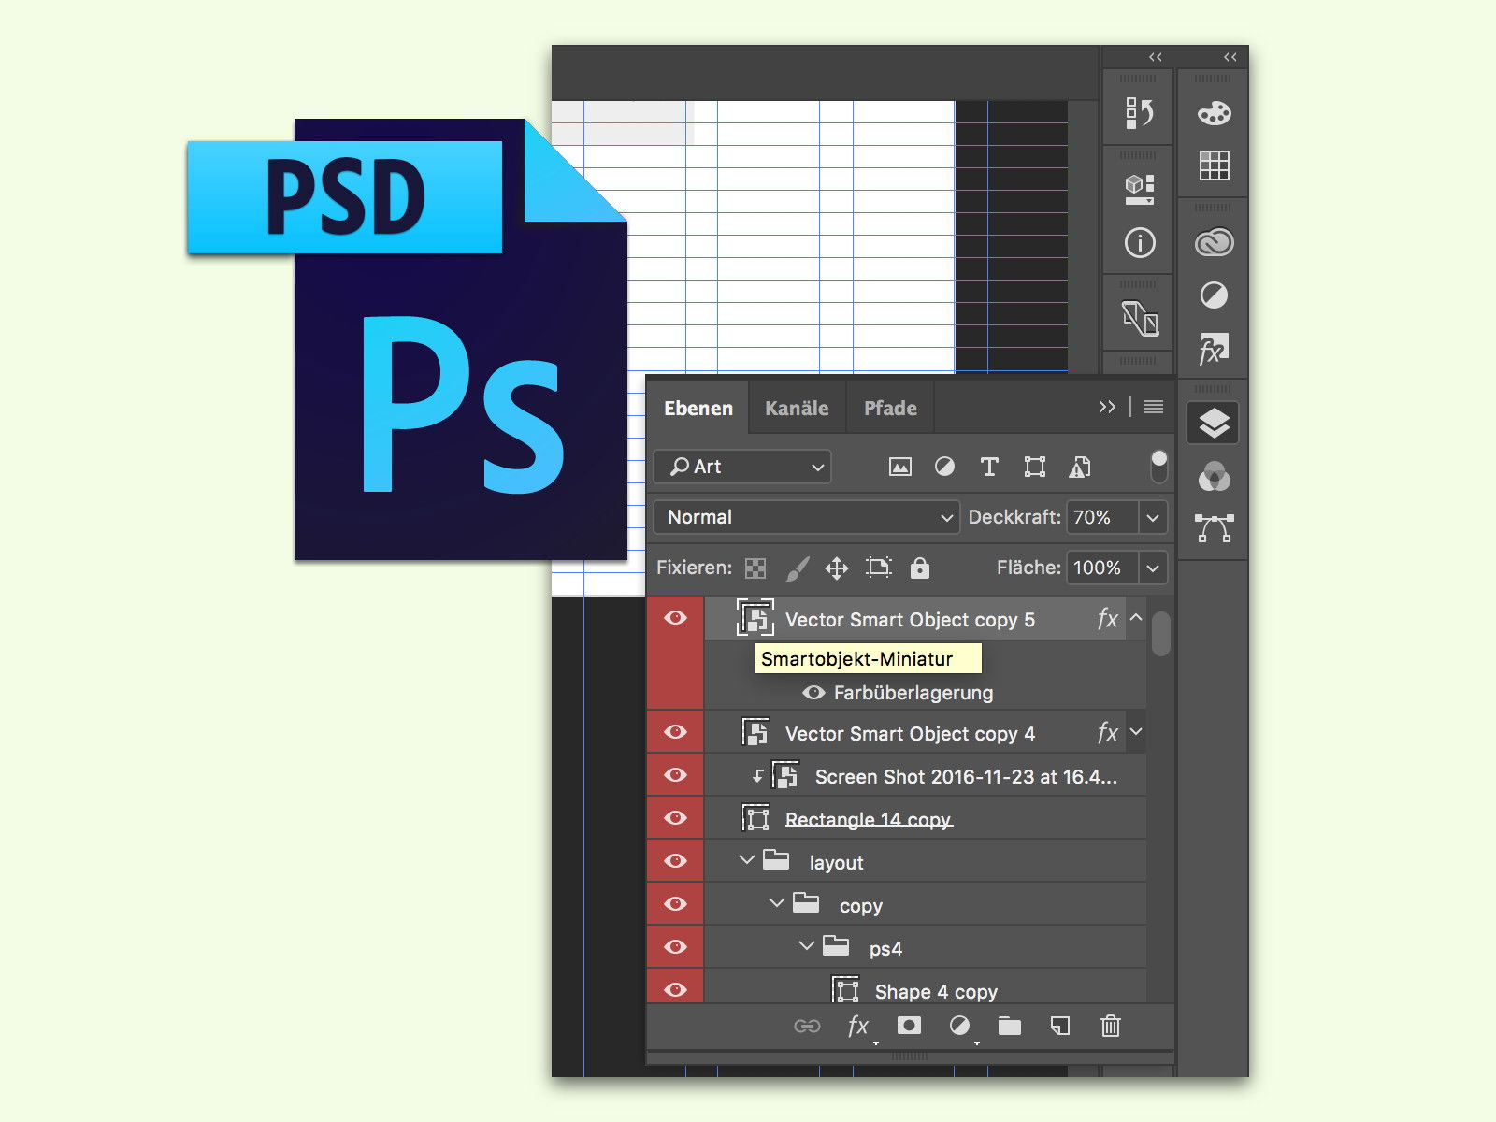Hide Vector Smart Object copy 4 layer
Viewport: 1496px width, 1122px height.
675,732
